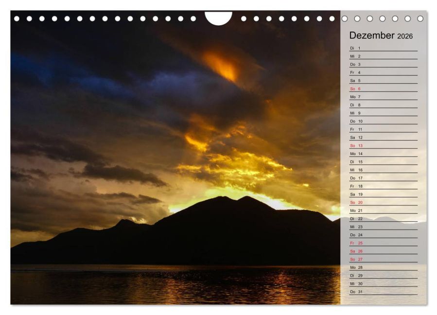Select the date row Do 17
The image size is (437, 315).
(384, 178)
